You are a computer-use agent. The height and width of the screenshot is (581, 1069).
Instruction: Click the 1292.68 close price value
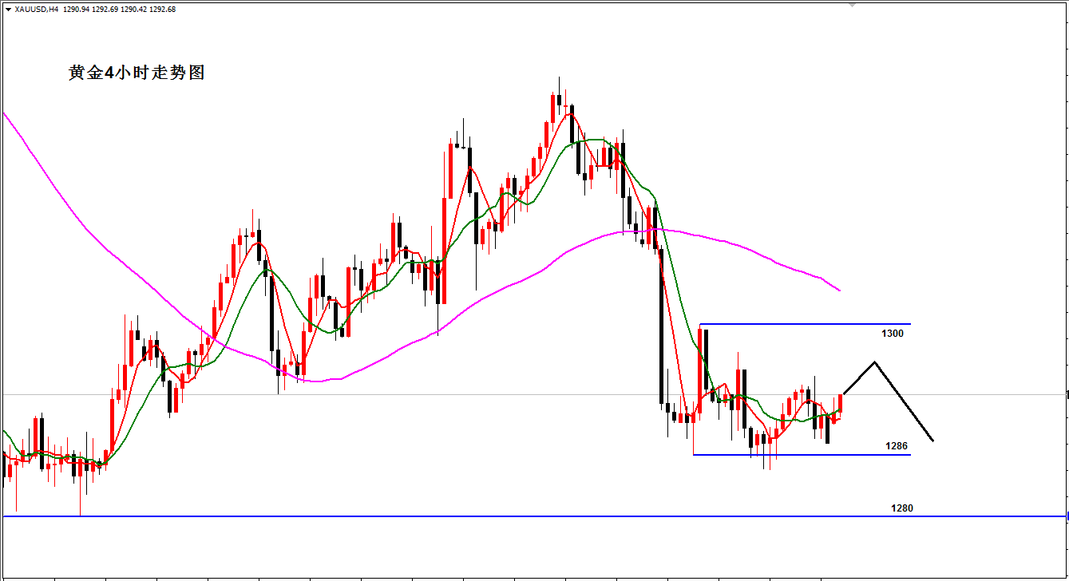162,10
